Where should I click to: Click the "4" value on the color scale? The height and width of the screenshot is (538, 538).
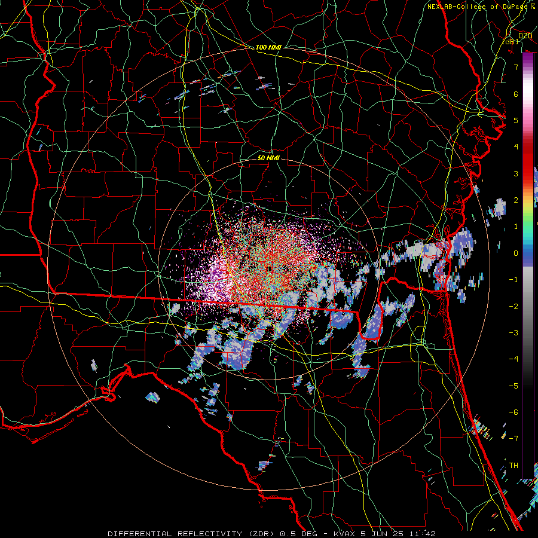pyautogui.click(x=516, y=147)
